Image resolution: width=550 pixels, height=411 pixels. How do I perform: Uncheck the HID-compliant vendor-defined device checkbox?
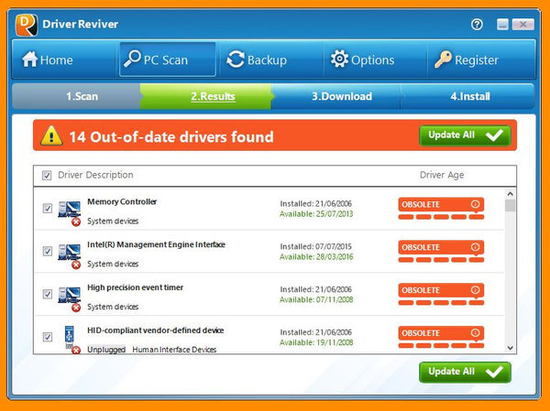click(x=48, y=337)
